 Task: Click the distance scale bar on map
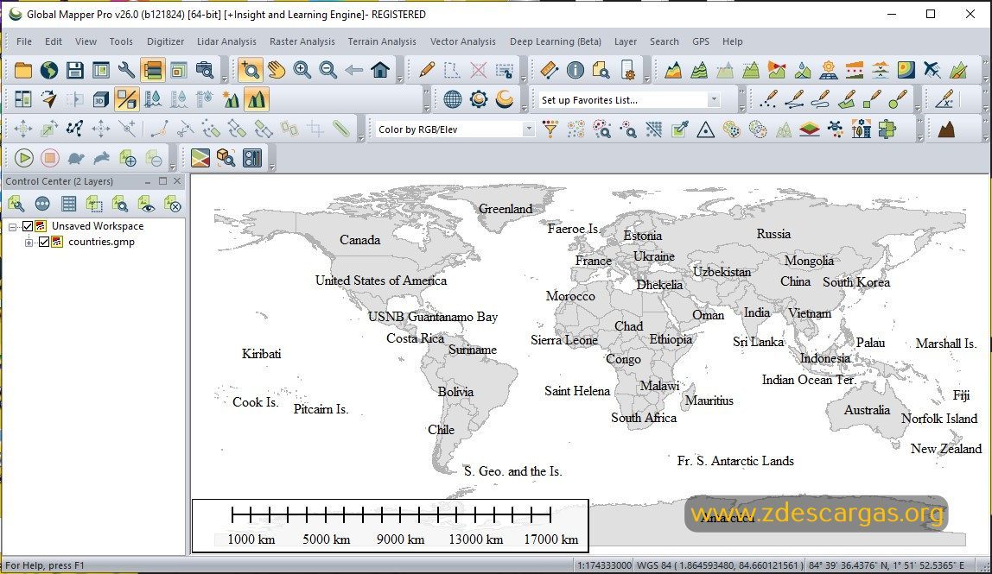click(x=391, y=526)
